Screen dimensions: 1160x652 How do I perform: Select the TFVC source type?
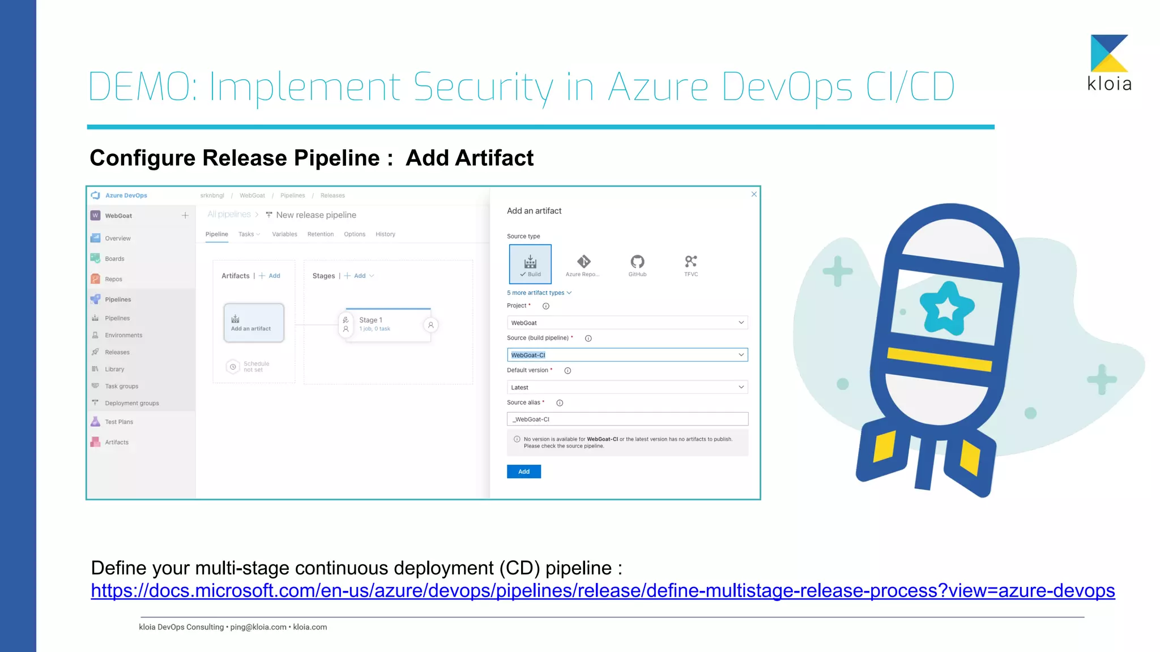coord(691,264)
